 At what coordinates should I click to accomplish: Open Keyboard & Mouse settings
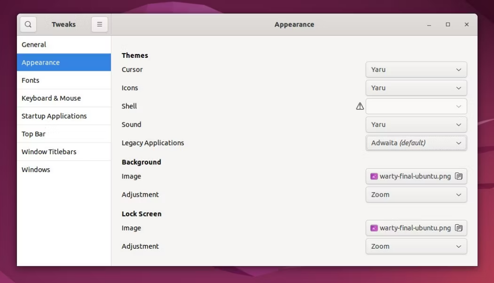pyautogui.click(x=64, y=98)
